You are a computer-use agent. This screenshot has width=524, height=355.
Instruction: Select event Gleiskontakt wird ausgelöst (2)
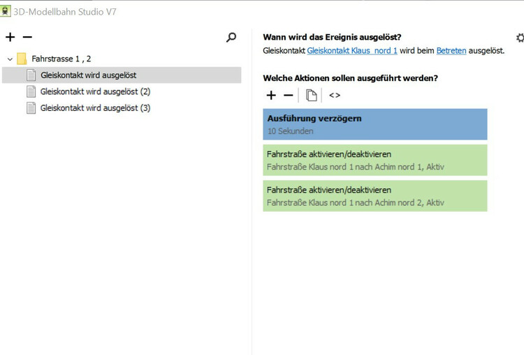pos(95,91)
